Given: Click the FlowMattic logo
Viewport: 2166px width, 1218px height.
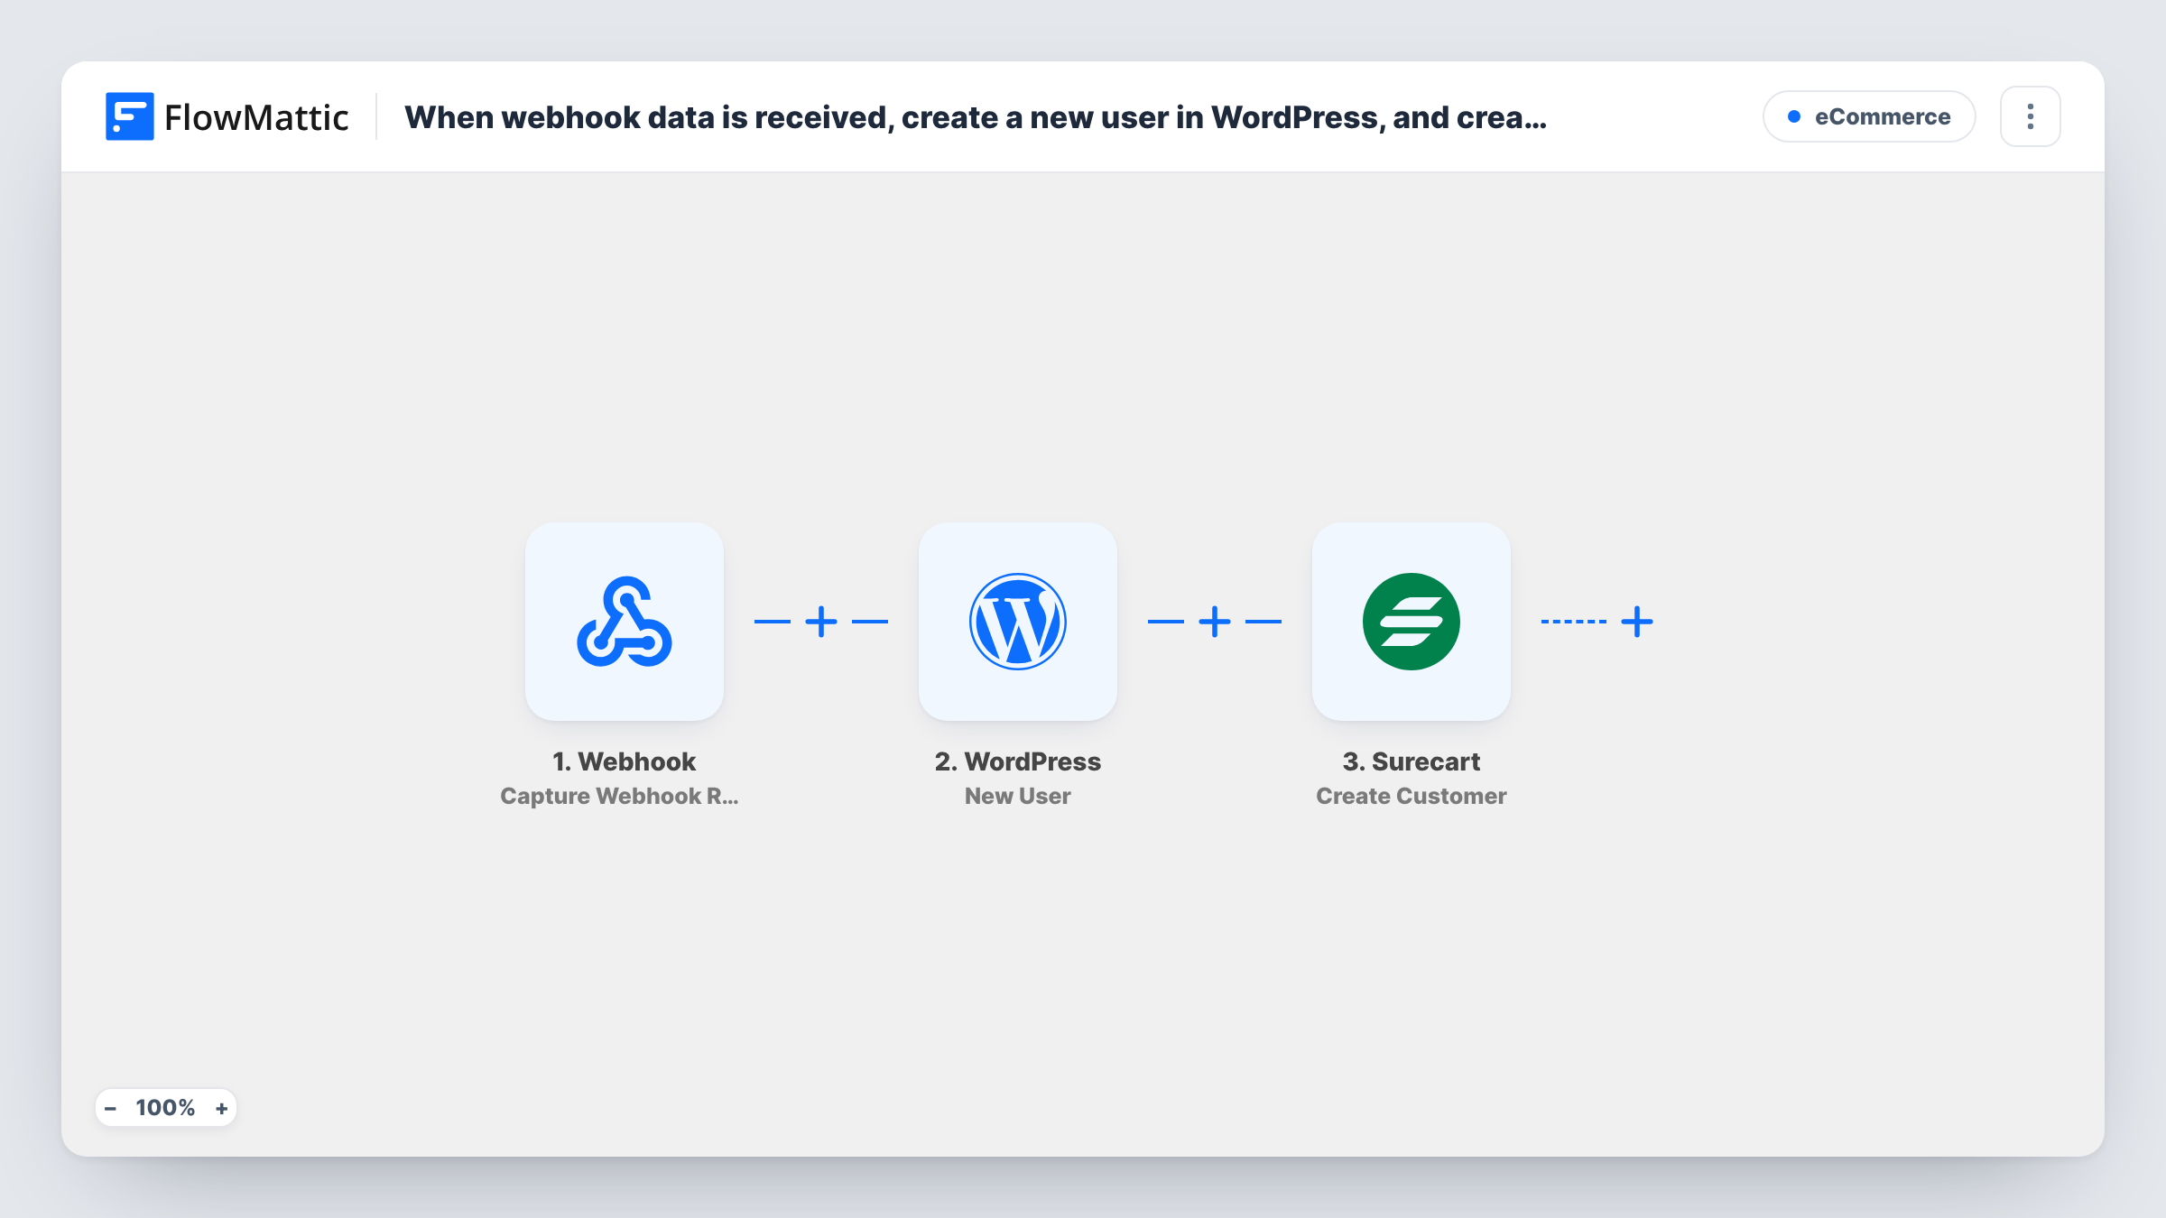Looking at the screenshot, I should pyautogui.click(x=227, y=116).
